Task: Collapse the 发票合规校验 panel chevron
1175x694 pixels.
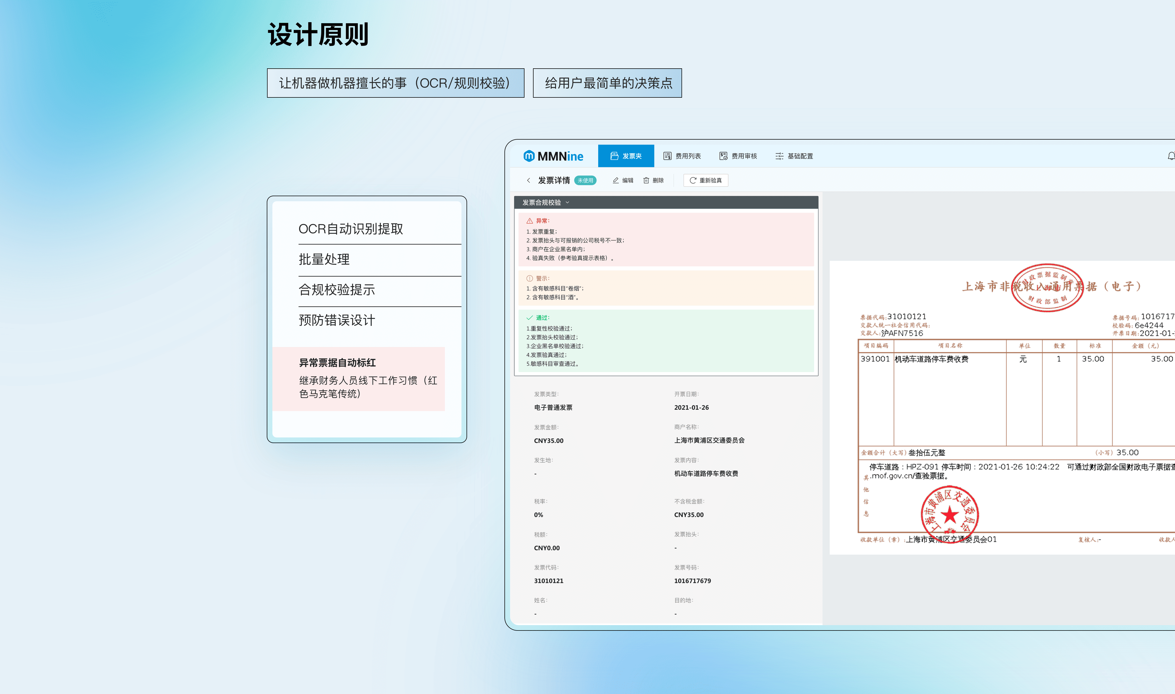Action: point(567,203)
